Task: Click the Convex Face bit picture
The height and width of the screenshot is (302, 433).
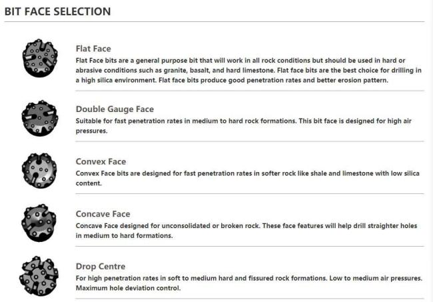Action: [x=37, y=168]
